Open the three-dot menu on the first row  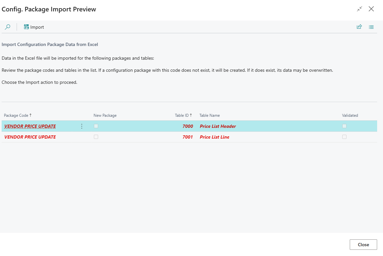point(81,126)
